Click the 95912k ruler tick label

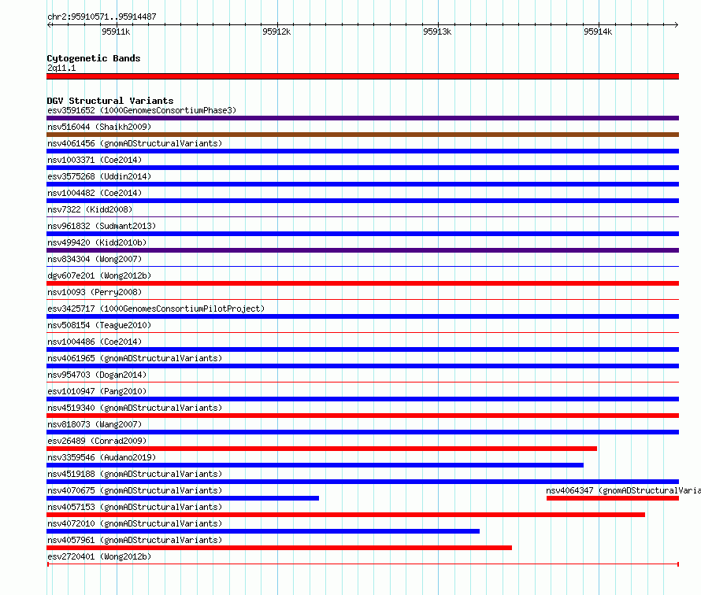276,31
